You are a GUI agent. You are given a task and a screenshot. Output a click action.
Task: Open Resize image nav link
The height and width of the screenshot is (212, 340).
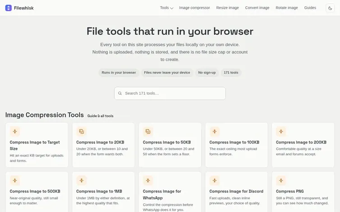click(x=227, y=8)
